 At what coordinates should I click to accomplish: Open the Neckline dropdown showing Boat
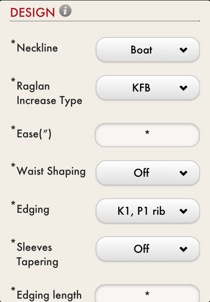click(x=148, y=50)
